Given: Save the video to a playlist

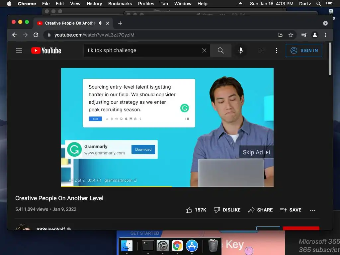Looking at the screenshot, I should pos(291,210).
